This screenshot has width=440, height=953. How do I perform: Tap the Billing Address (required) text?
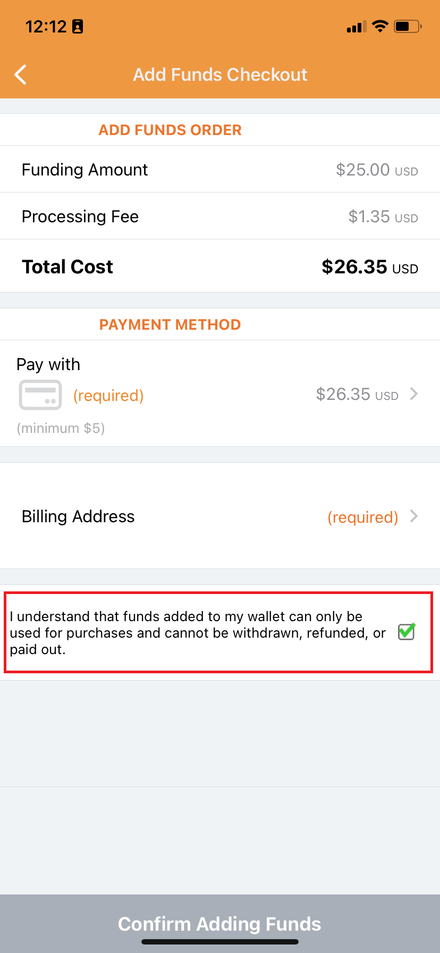click(x=362, y=517)
